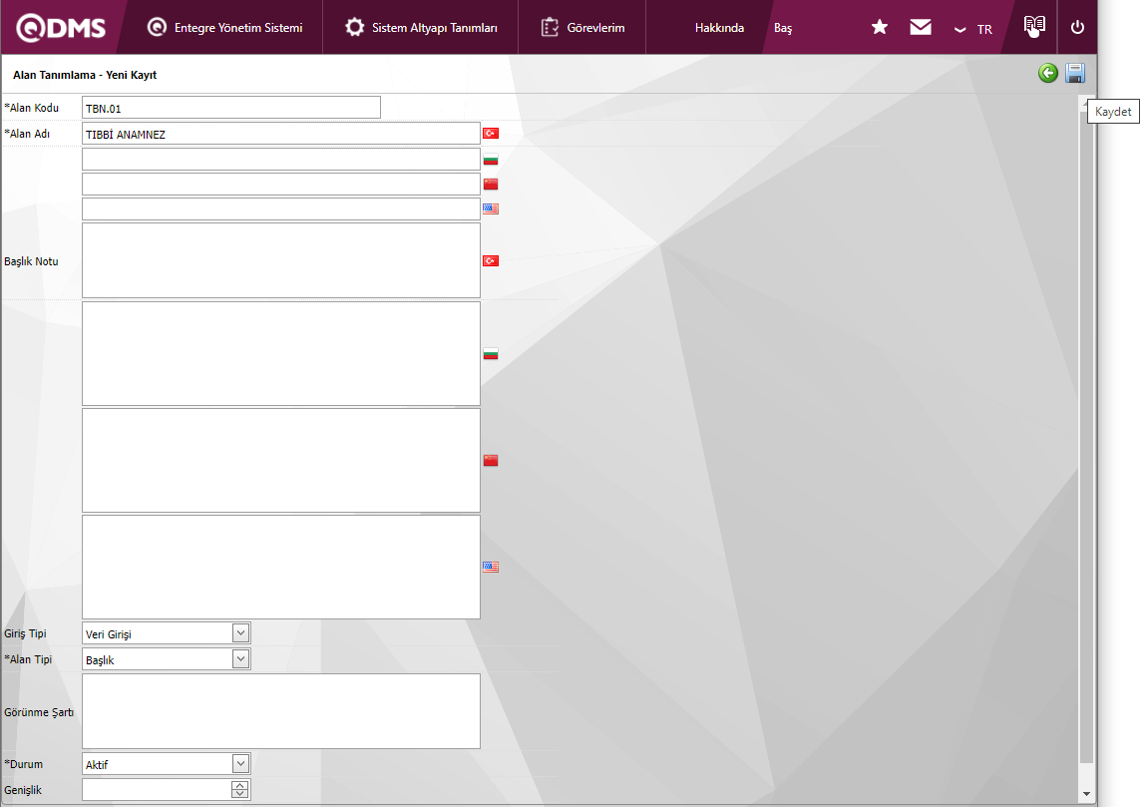Open the TR language selector
Image resolution: width=1145 pixels, height=807 pixels.
pos(974,29)
